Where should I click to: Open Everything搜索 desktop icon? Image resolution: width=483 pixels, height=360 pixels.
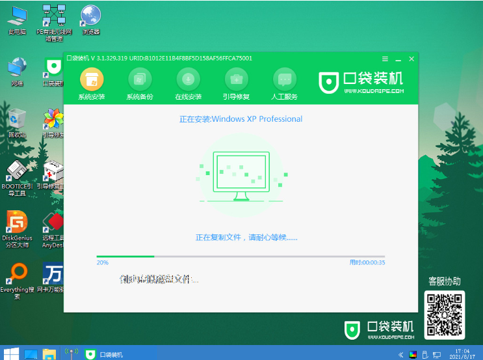(18, 281)
